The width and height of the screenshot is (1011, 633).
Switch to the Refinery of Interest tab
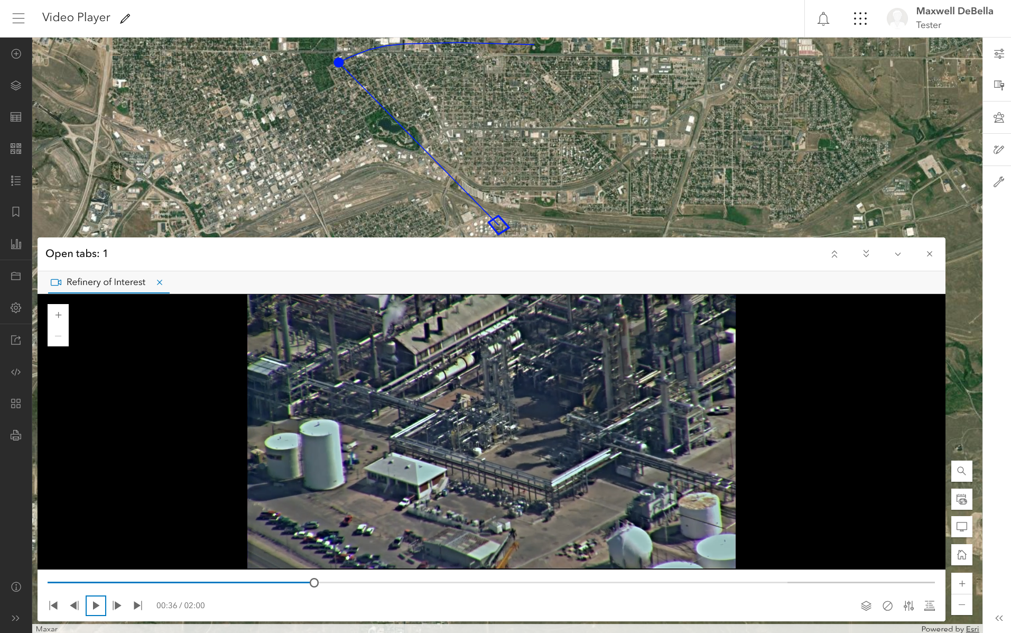coord(105,282)
